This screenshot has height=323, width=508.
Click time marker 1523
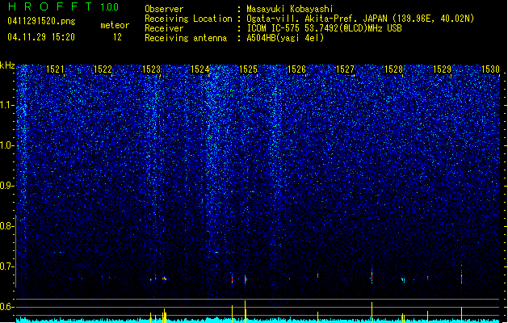[151, 69]
